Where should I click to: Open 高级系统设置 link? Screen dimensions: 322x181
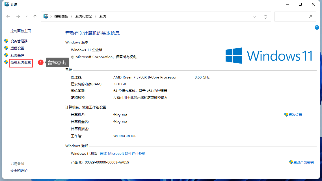tap(21, 62)
